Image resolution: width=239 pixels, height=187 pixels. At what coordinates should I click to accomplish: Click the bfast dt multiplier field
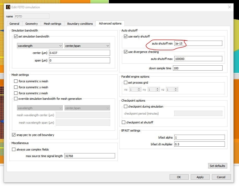coord(199,144)
